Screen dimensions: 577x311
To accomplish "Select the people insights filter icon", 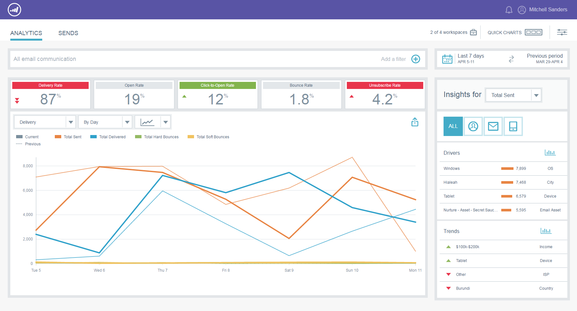I will (473, 126).
